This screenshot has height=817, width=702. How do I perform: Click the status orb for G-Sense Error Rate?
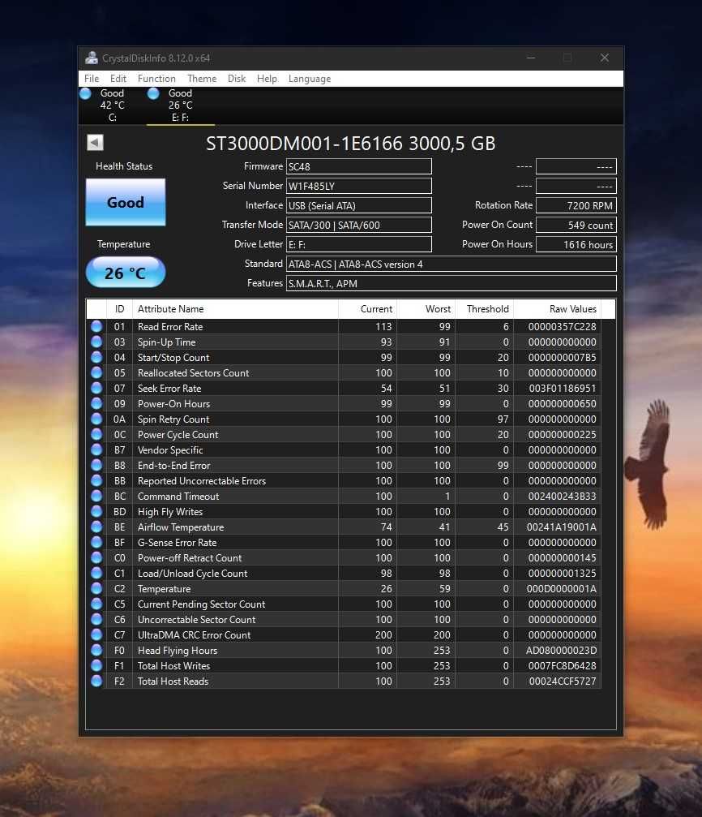point(96,542)
